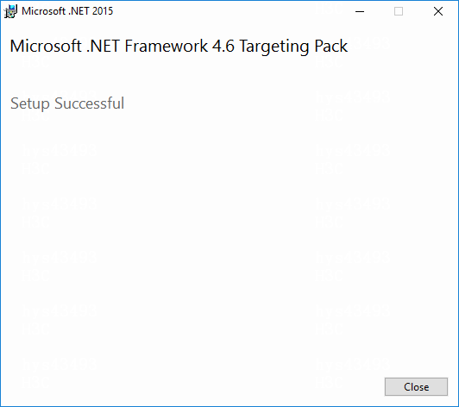Click the ".NET" text in the window title
The width and height of the screenshot is (459, 407).
click(x=79, y=11)
